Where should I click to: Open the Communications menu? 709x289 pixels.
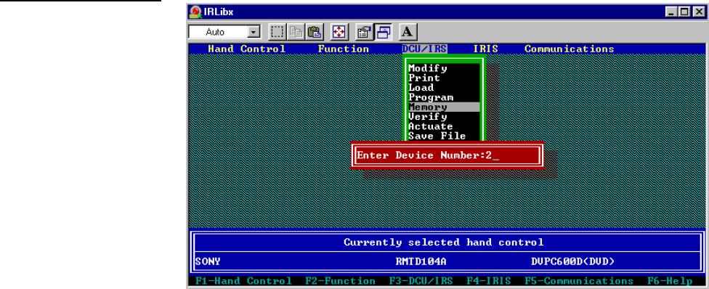(570, 49)
